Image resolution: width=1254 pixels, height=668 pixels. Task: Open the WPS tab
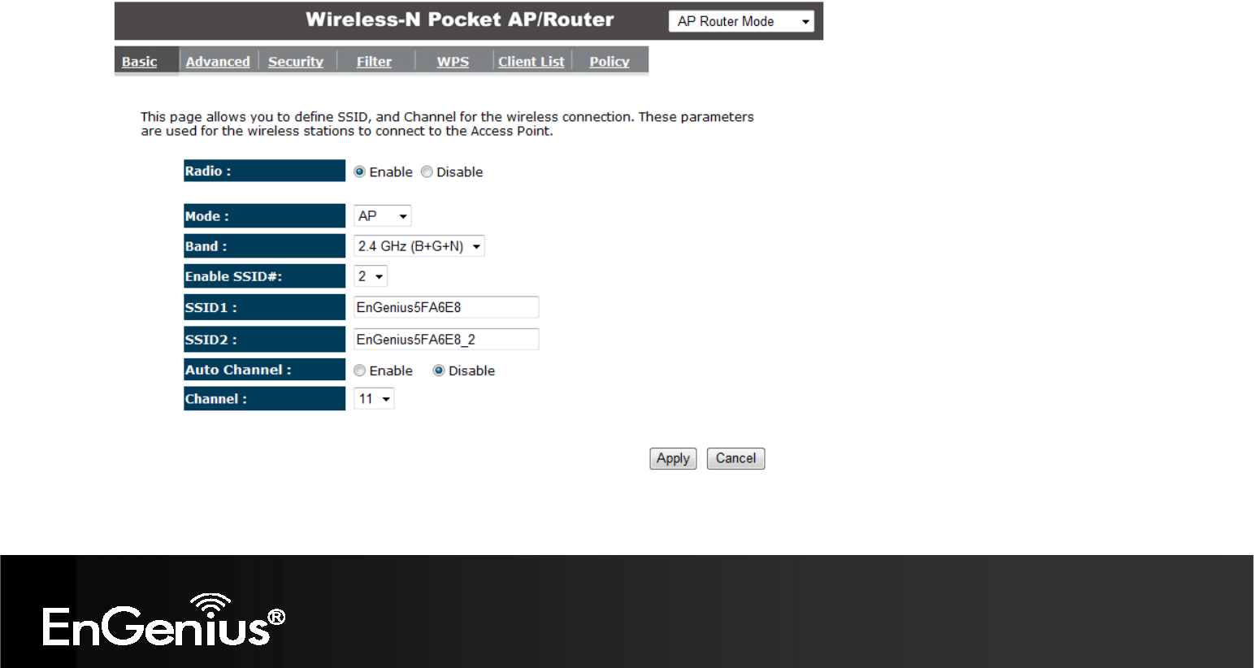(x=453, y=62)
